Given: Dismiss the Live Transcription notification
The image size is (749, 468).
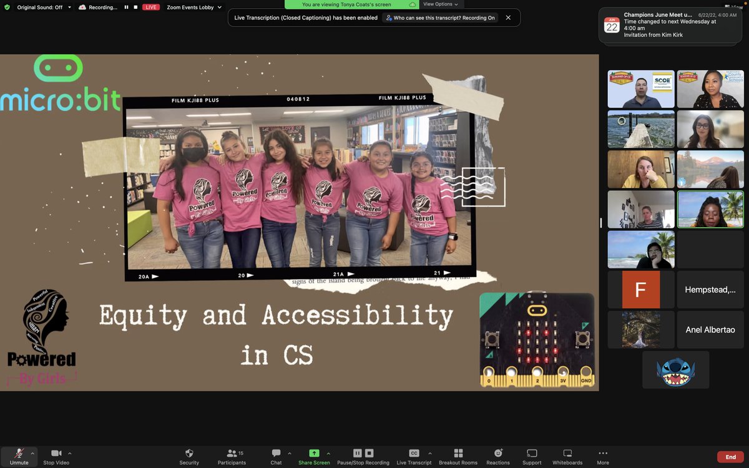Looking at the screenshot, I should click(508, 17).
